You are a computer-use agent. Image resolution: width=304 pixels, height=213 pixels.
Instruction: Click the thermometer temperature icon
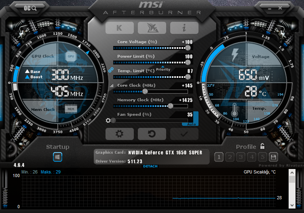[234, 110]
